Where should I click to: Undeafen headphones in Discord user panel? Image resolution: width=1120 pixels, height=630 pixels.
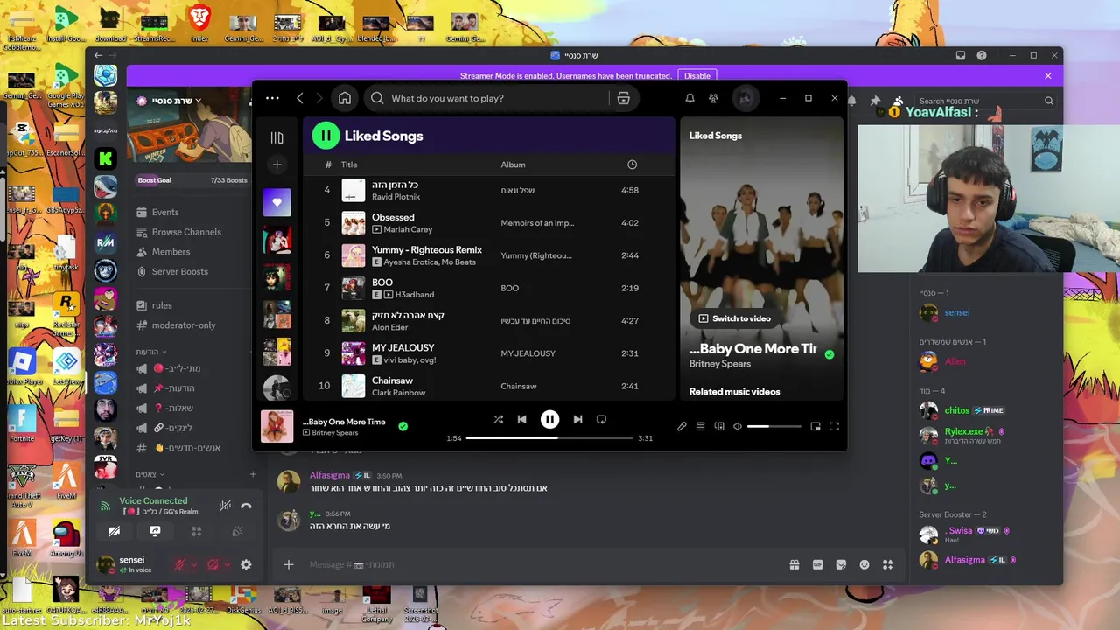(x=212, y=565)
